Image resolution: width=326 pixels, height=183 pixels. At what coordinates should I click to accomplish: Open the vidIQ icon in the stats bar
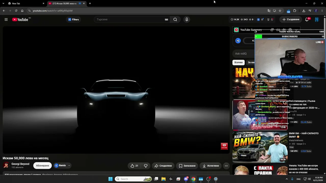click(x=258, y=20)
